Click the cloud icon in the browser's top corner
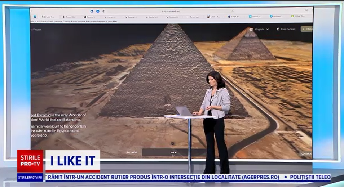 coord(307,10)
